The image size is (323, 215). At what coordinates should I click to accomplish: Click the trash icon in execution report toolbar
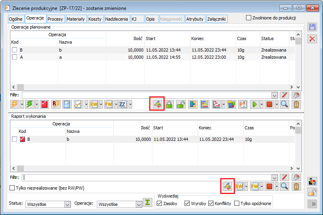click(x=296, y=186)
